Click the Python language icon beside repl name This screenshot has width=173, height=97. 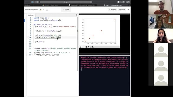pos(41,10)
